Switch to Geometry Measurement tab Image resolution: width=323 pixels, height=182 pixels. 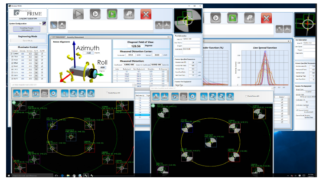[75, 37]
